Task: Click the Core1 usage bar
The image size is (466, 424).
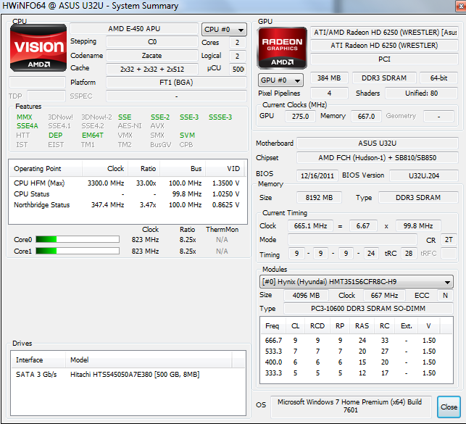Action: tap(78, 251)
